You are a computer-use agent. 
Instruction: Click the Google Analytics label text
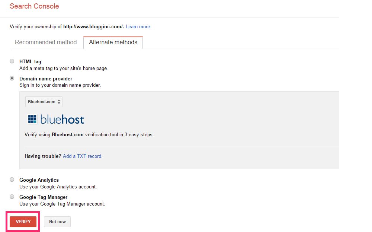click(39, 180)
